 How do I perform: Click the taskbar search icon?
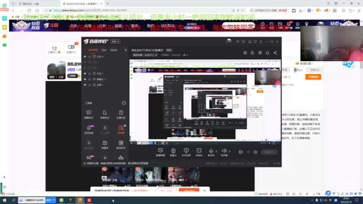click(14, 200)
